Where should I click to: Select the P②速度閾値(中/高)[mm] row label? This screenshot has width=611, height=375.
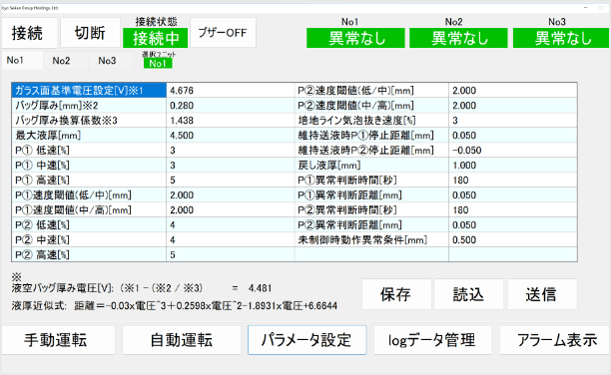point(371,106)
